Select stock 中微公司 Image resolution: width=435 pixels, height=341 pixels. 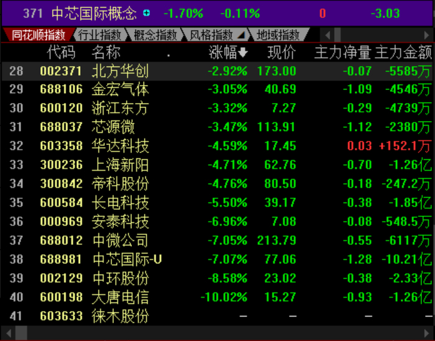pos(120,240)
